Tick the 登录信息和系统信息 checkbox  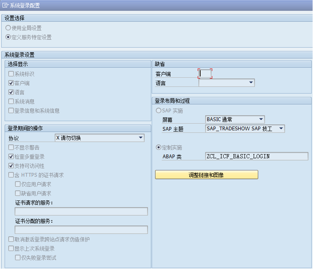11,111
